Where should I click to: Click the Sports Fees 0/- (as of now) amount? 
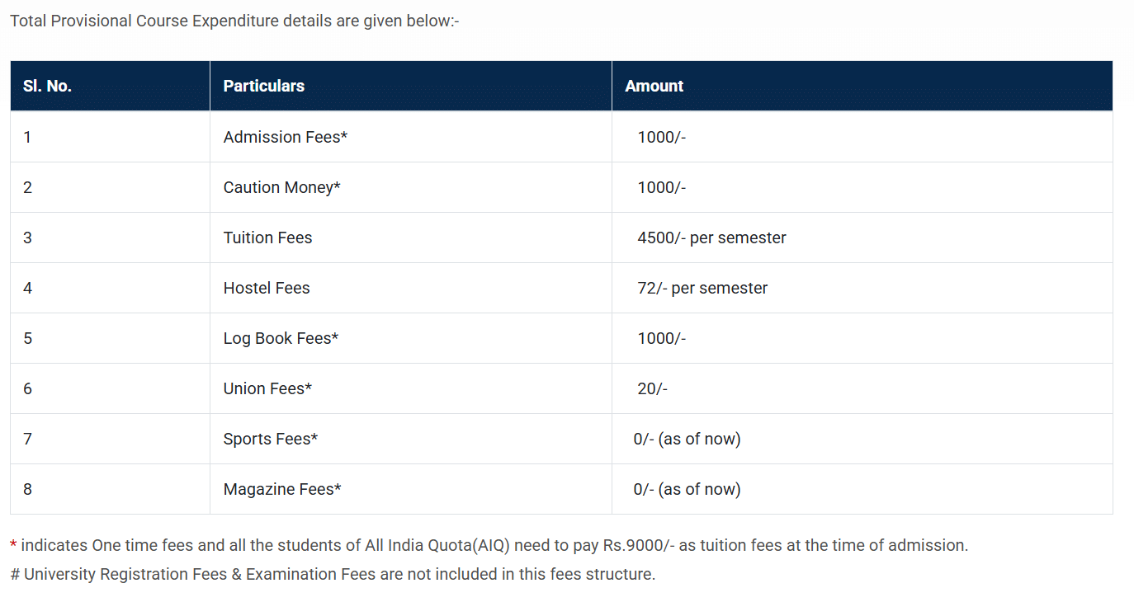click(x=687, y=439)
